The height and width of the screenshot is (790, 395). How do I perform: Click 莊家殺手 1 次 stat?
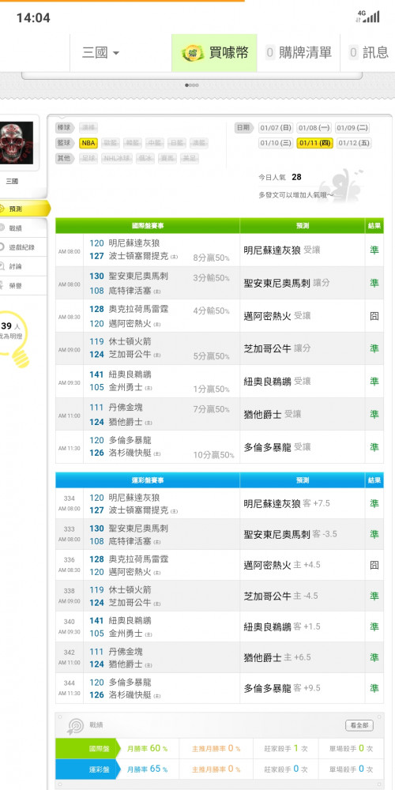click(286, 749)
